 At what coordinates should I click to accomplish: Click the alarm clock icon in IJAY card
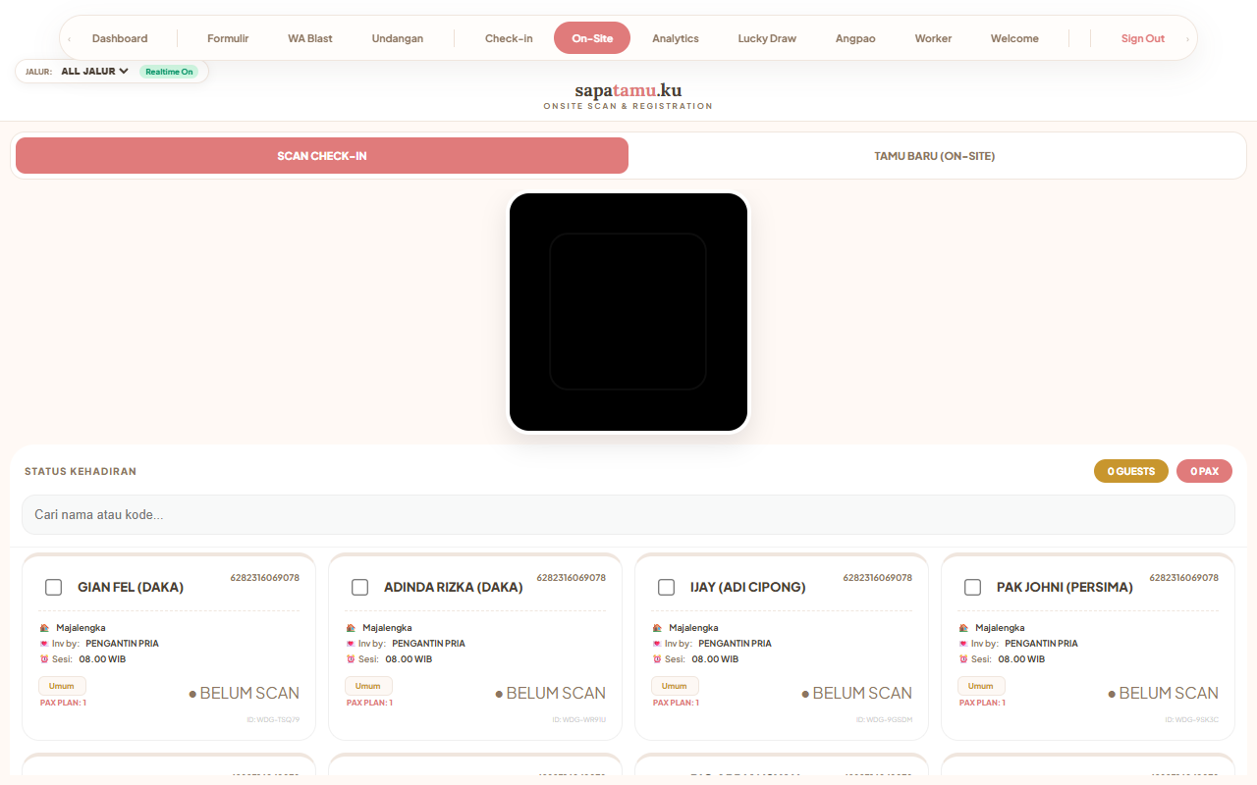[657, 659]
